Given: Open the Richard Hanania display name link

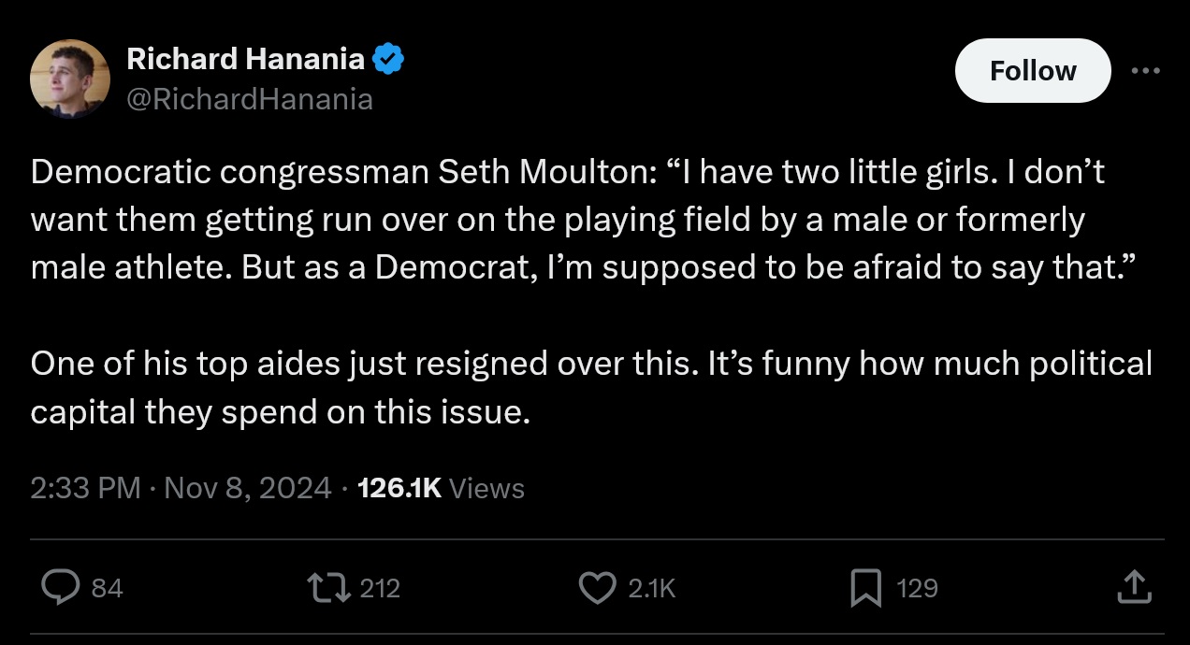Looking at the screenshot, I should click(245, 60).
